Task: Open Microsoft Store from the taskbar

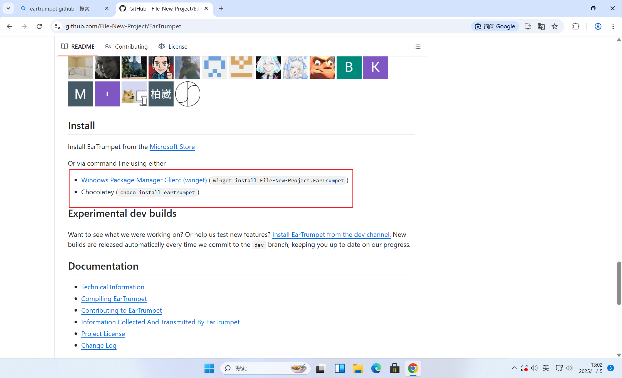Action: pos(394,369)
